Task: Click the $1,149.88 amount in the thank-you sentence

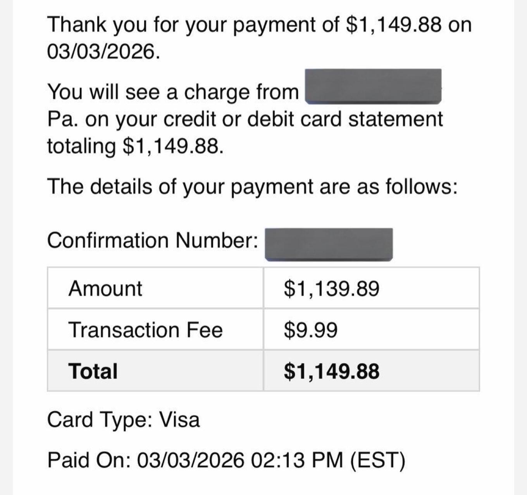Action: tap(393, 25)
